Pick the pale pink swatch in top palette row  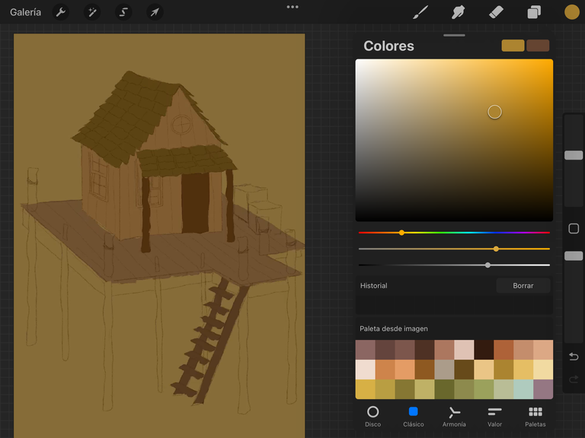tap(464, 350)
